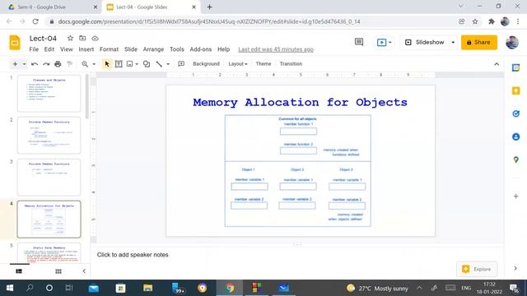
Task: Open the Edit menu
Action: pyautogui.click(x=49, y=49)
